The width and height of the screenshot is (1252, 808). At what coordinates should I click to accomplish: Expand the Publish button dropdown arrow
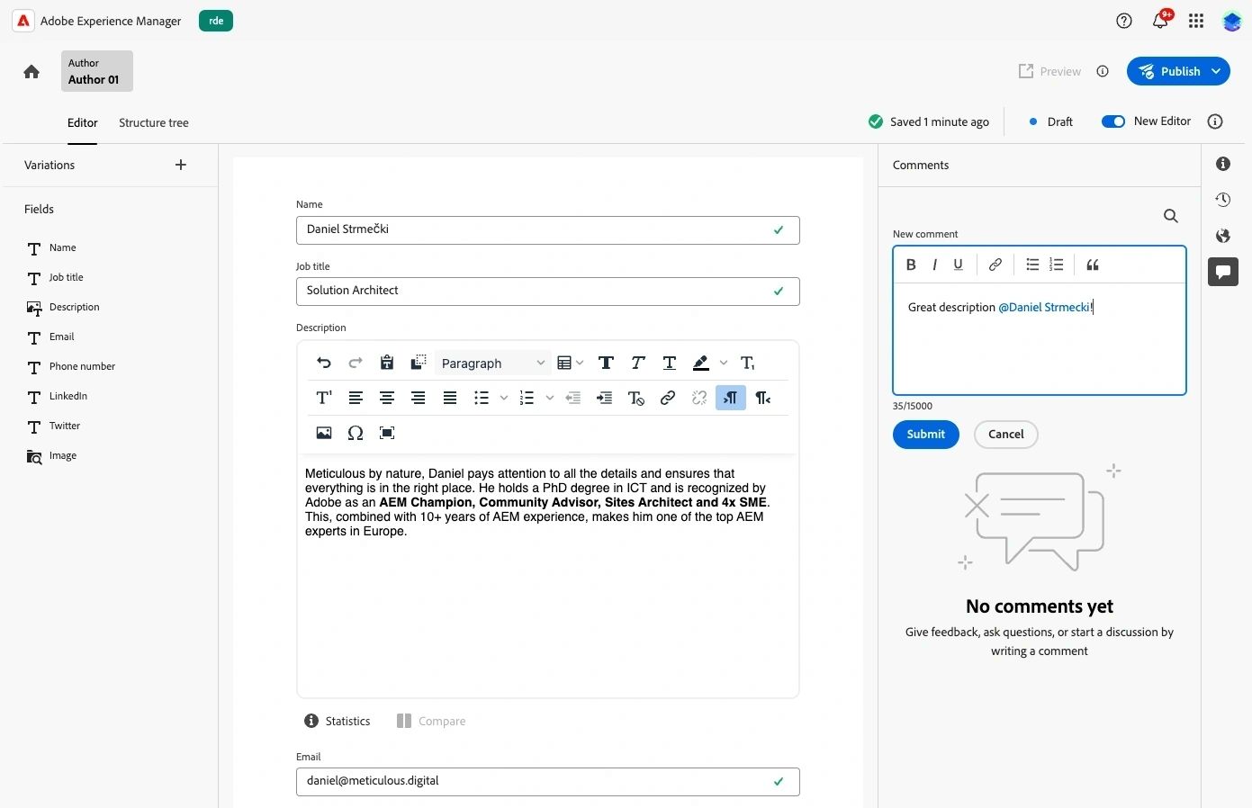coord(1216,71)
